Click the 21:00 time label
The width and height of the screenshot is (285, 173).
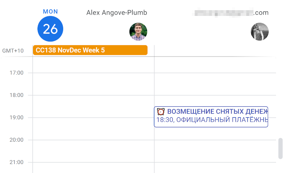[x=17, y=162]
